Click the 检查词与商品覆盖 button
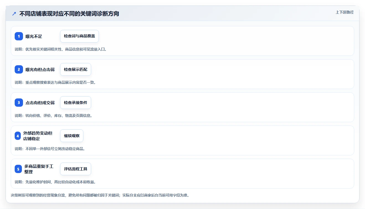Image resolution: width=365 pixels, height=209 pixels. click(x=79, y=36)
